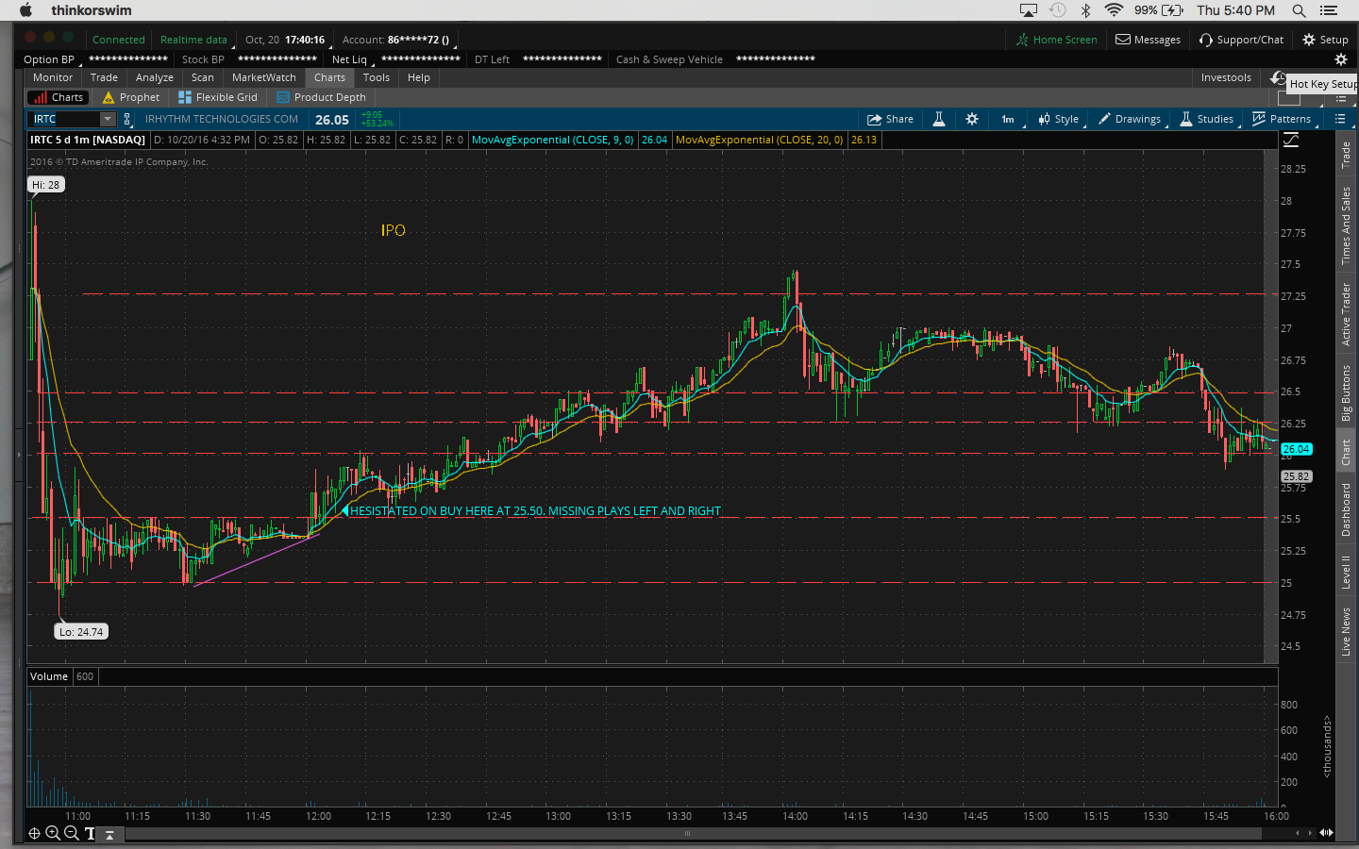Open the Messages button
The width and height of the screenshot is (1359, 849).
coord(1148,40)
